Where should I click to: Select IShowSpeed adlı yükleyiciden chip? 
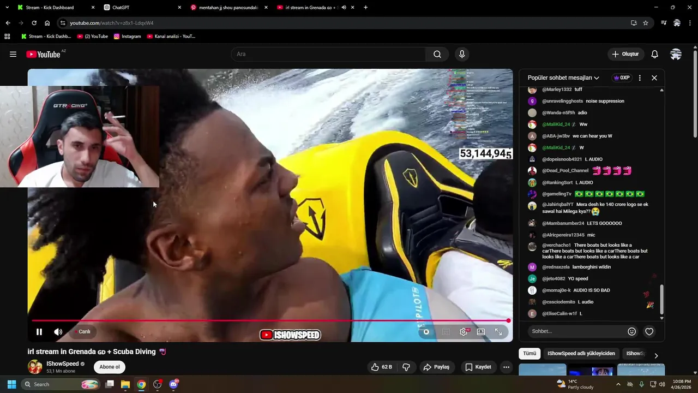point(581,353)
